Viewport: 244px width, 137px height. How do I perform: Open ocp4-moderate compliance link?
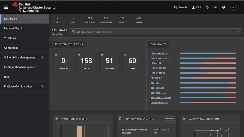(x=158, y=93)
